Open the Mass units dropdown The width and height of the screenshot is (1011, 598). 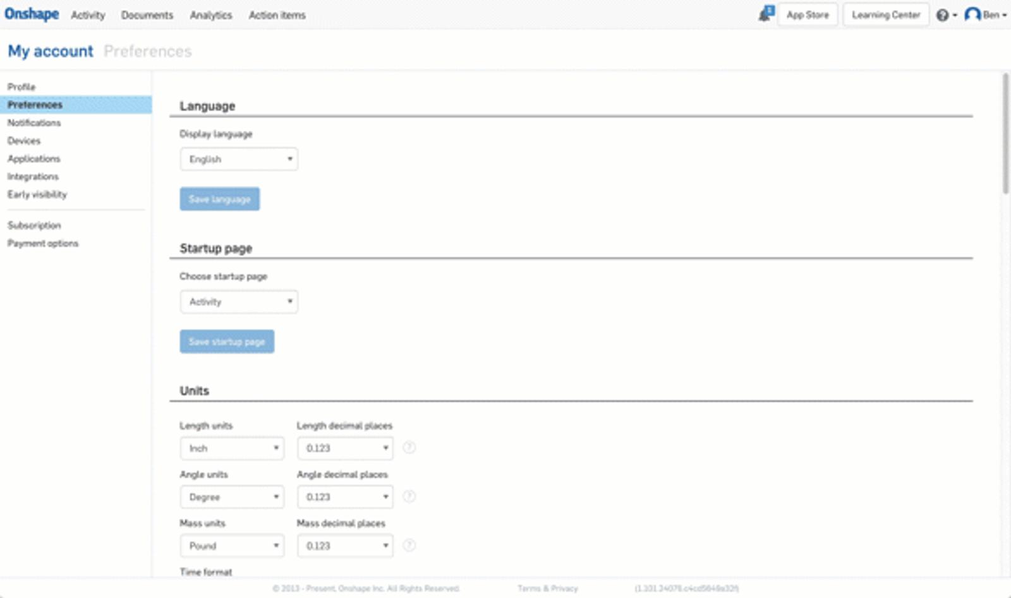click(x=232, y=546)
